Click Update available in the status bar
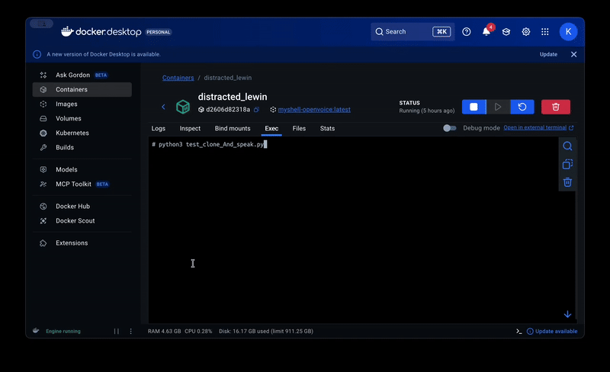610x372 pixels. pos(552,331)
